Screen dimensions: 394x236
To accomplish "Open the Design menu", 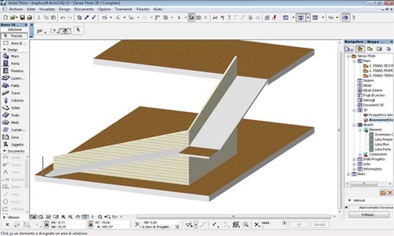I will tap(65, 9).
